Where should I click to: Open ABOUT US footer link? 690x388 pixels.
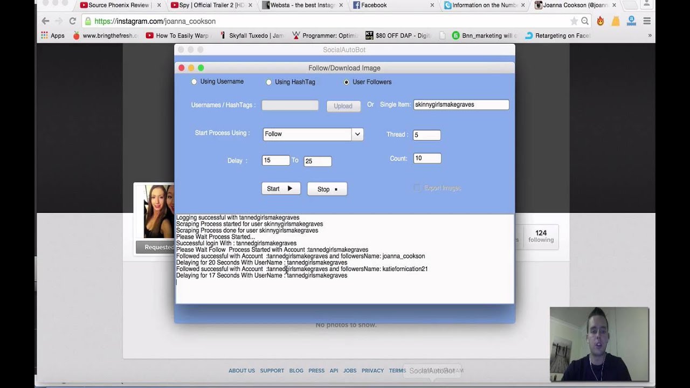click(x=241, y=371)
